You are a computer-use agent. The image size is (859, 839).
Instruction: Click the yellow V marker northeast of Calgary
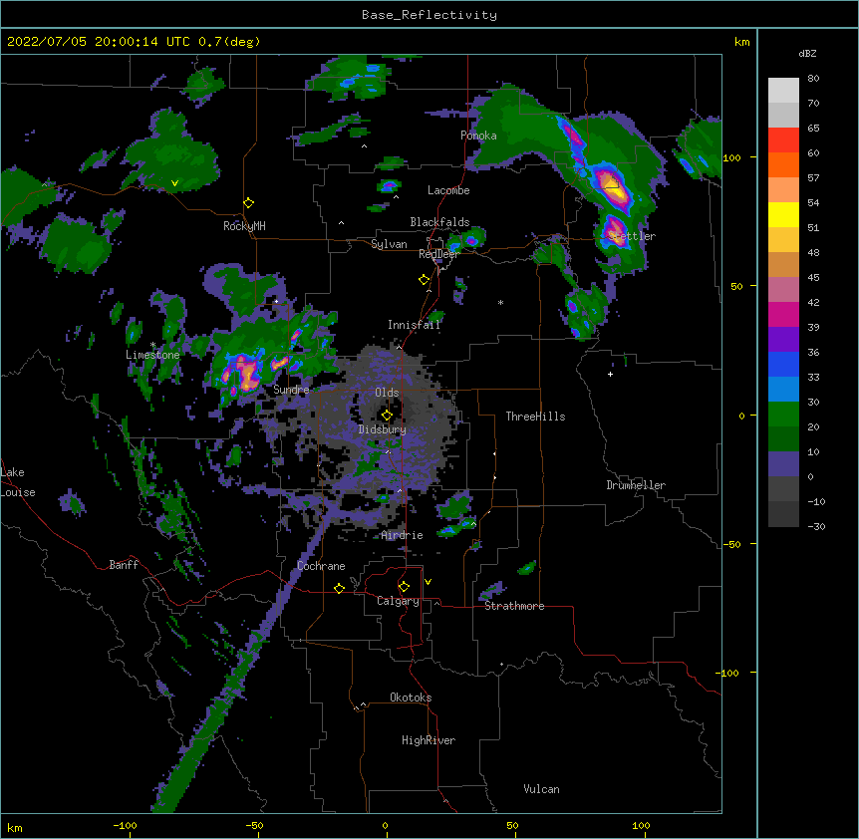click(x=428, y=582)
